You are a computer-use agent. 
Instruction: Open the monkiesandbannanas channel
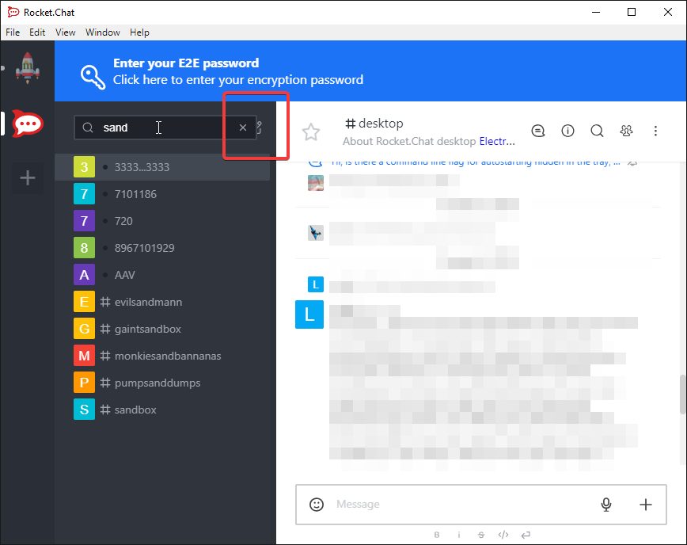point(162,356)
